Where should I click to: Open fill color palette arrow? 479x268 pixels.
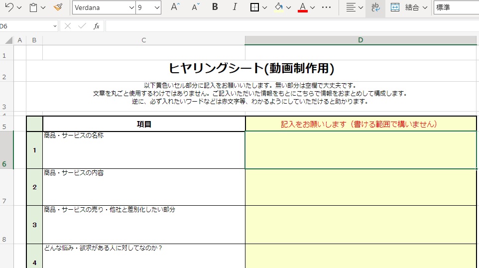pyautogui.click(x=289, y=7)
